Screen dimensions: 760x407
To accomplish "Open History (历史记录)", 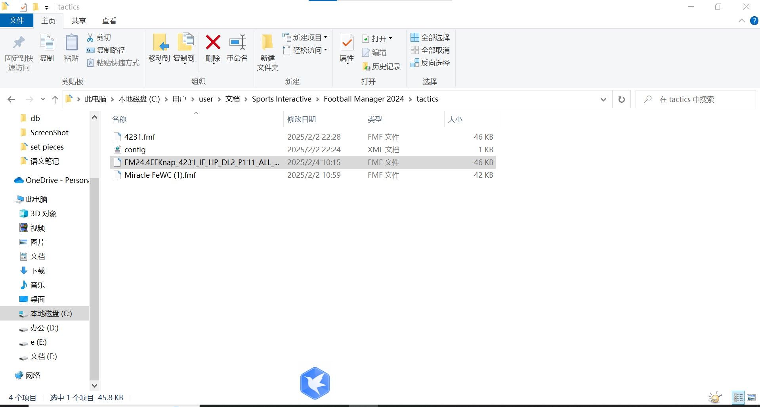I will pyautogui.click(x=382, y=66).
